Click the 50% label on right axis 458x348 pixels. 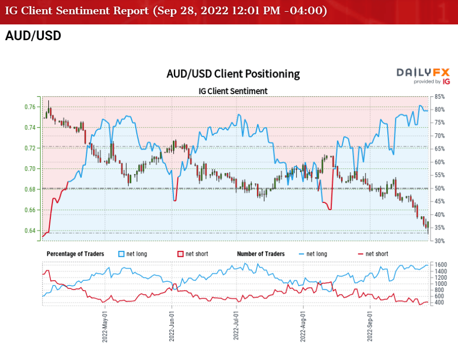click(x=440, y=189)
